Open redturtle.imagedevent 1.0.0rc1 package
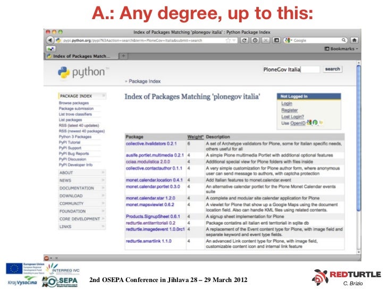 [155, 229]
